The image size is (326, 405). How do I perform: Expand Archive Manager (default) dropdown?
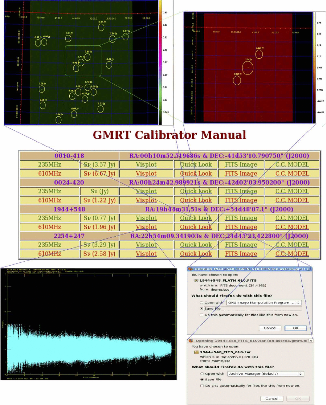tap(266, 374)
